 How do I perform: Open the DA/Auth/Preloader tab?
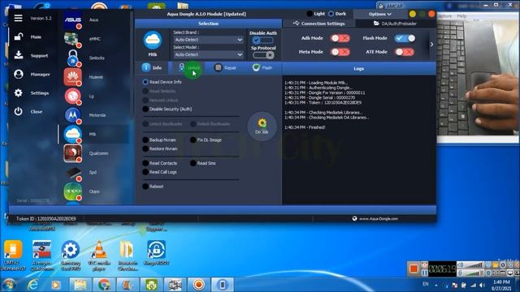(x=396, y=24)
